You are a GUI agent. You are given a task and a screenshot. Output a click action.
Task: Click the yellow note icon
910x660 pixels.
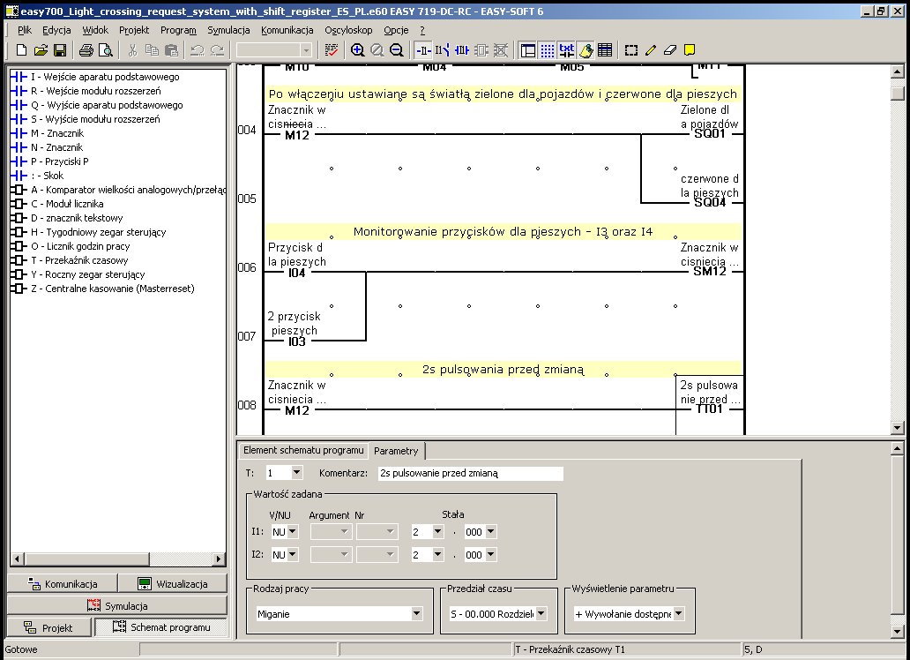tap(690, 50)
